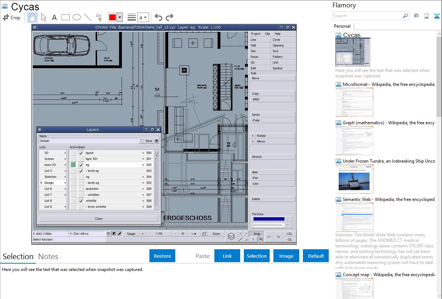
Task: Open the color dropdown arrow
Action: [120, 17]
